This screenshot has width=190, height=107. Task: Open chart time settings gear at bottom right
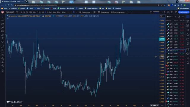point(162,106)
